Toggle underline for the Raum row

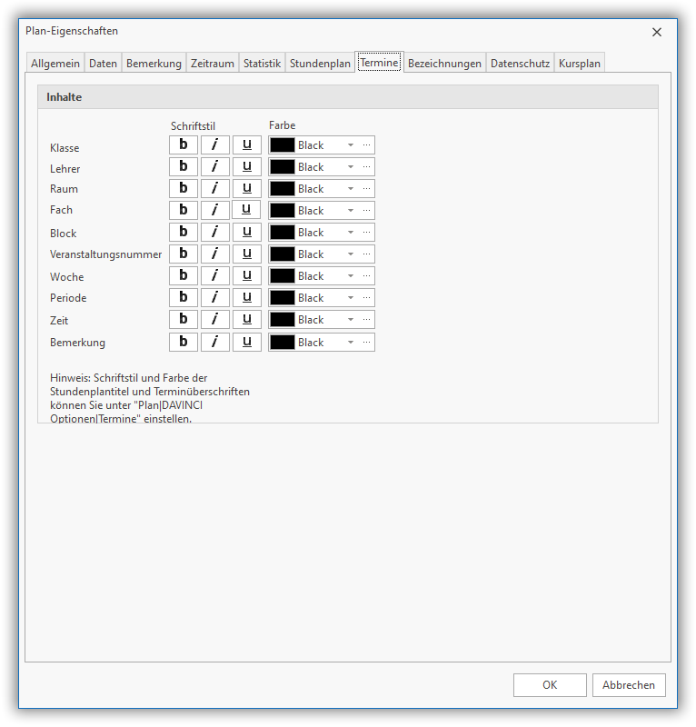246,188
